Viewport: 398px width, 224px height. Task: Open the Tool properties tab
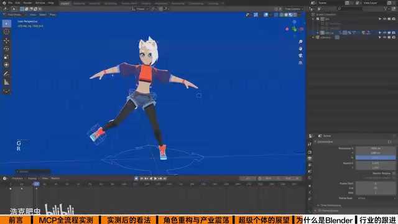click(x=310, y=144)
